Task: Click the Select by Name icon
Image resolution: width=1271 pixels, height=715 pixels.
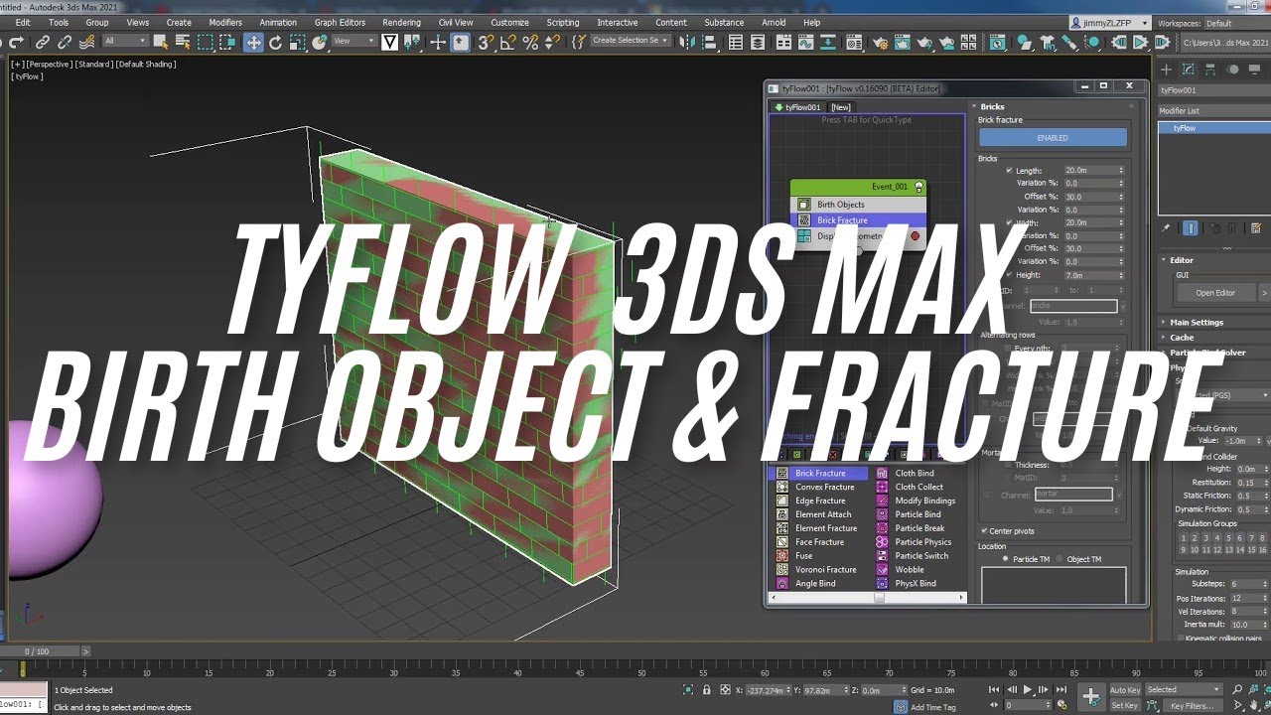Action: point(182,42)
